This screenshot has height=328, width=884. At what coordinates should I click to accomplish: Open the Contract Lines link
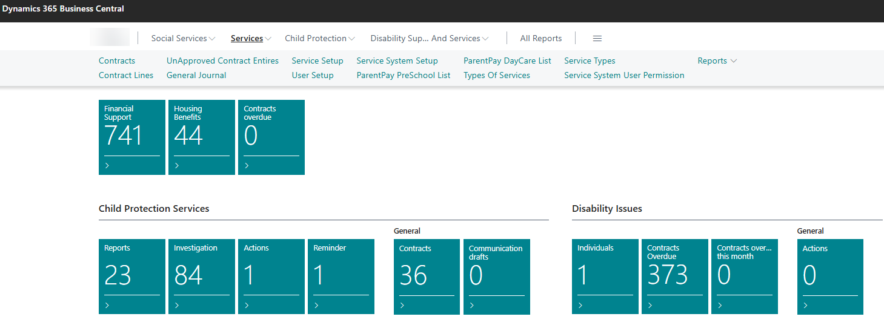click(x=126, y=75)
